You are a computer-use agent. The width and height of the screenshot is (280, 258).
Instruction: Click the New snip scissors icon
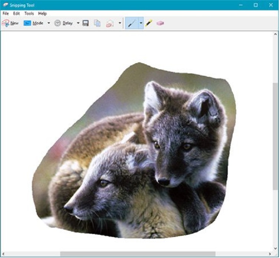6,23
